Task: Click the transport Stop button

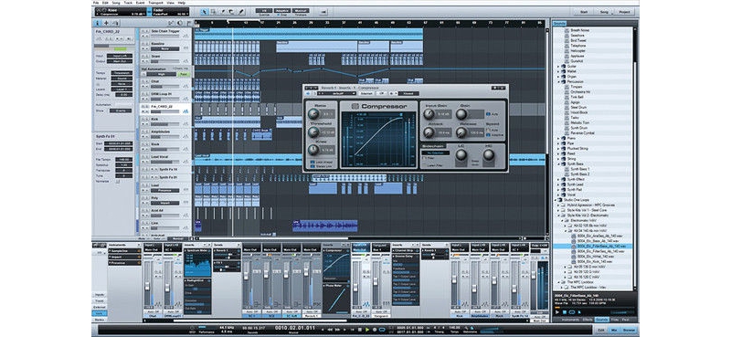Action: (360, 330)
